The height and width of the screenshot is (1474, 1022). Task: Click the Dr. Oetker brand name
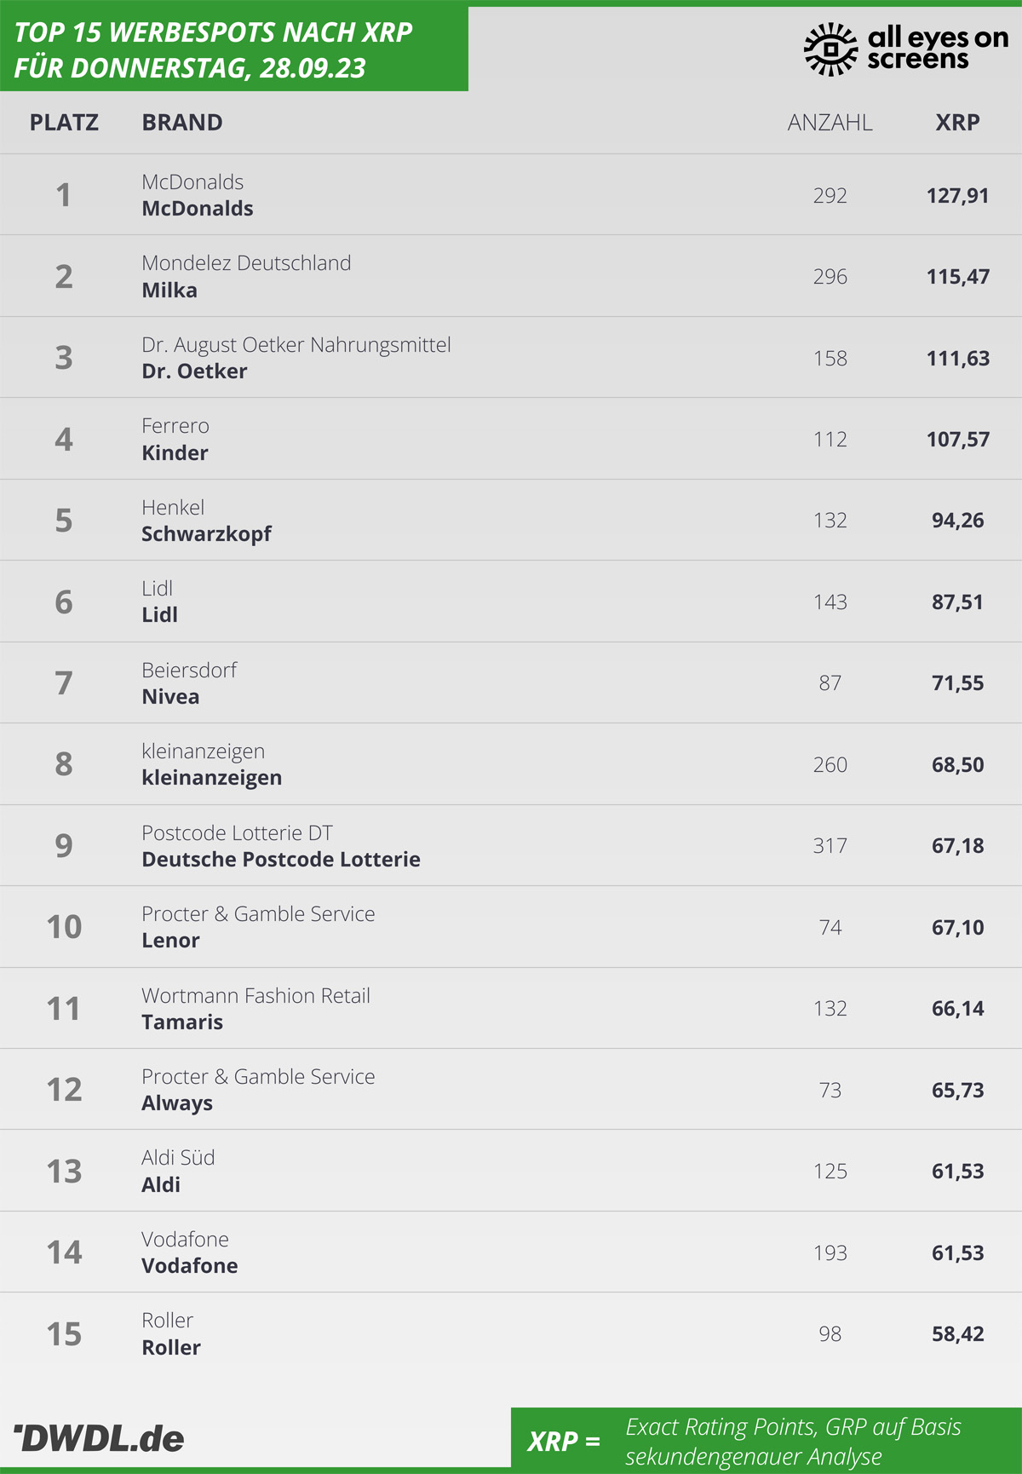pos(194,371)
